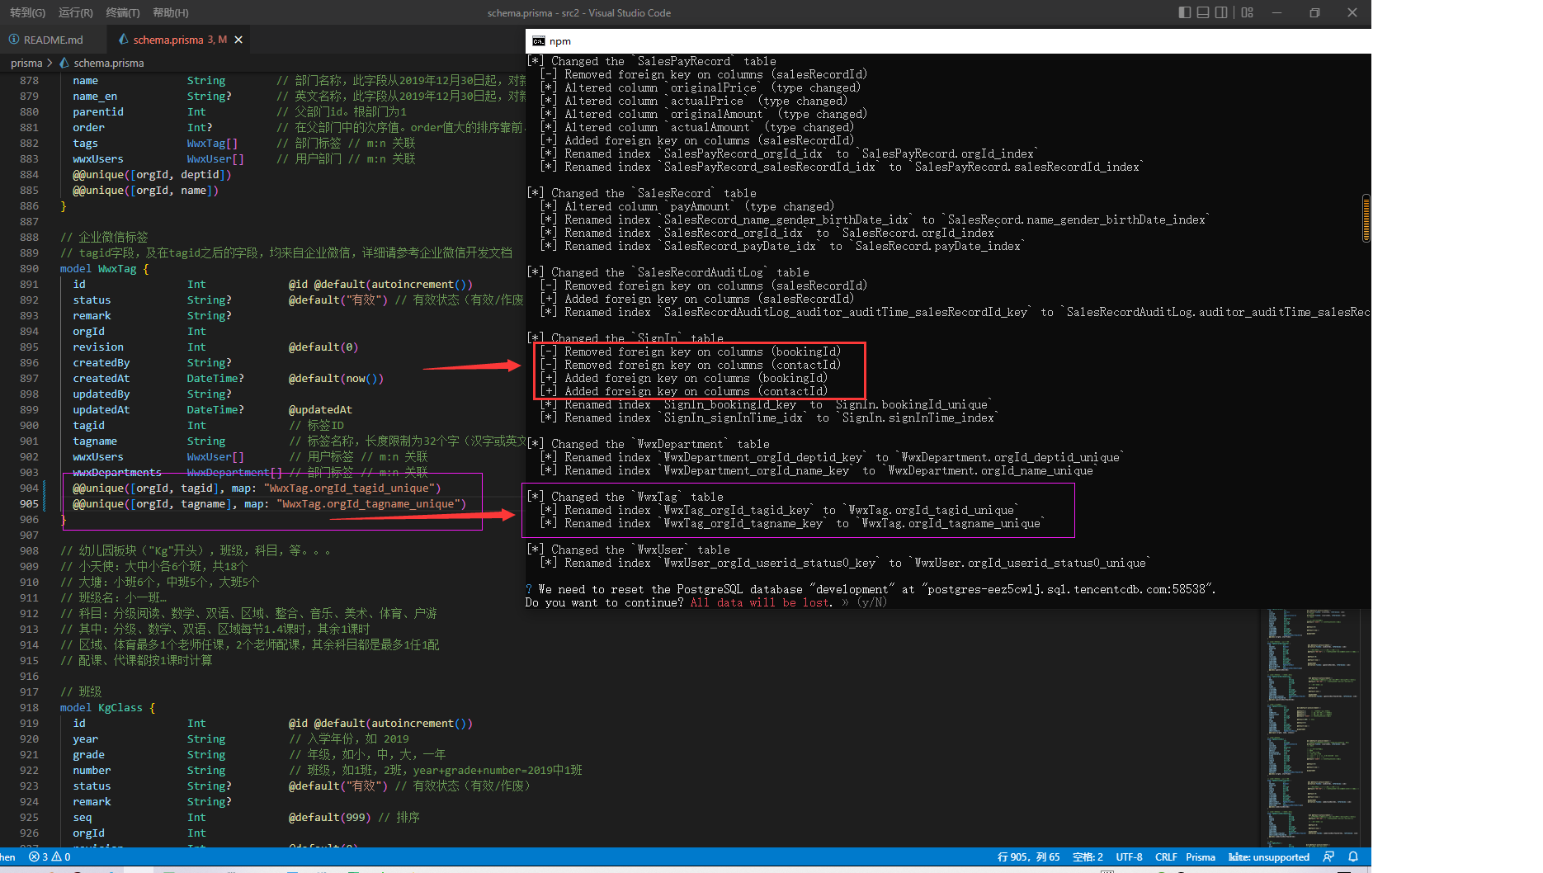Open notifications via the bell icon
This screenshot has width=1543, height=873.
[1354, 856]
